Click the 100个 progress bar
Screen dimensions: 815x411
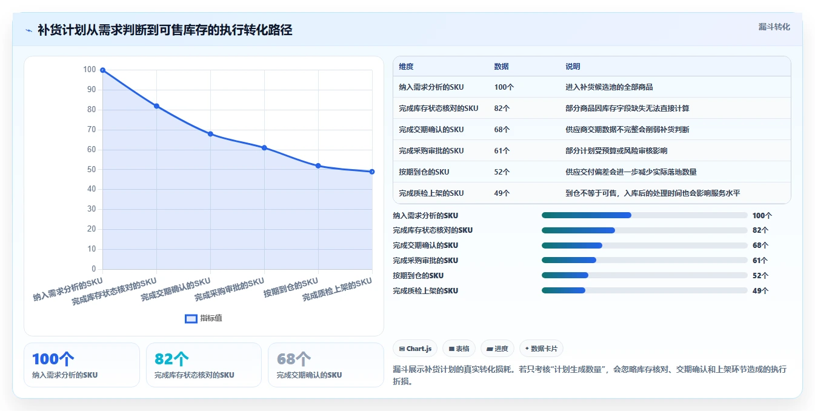coord(645,215)
